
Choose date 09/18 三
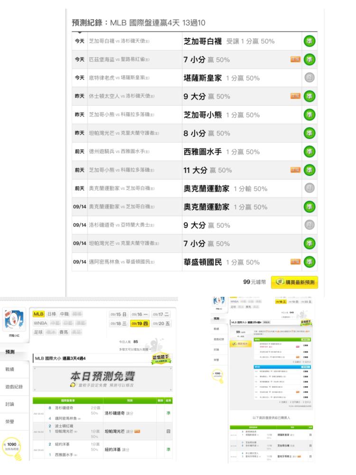click(x=118, y=323)
